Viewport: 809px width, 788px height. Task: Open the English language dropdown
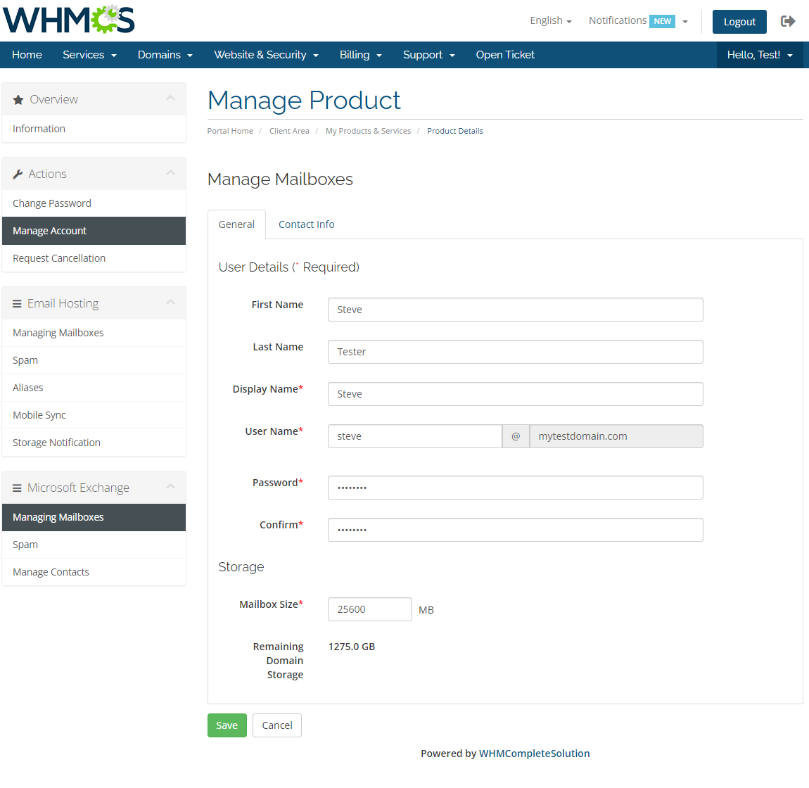(x=551, y=20)
